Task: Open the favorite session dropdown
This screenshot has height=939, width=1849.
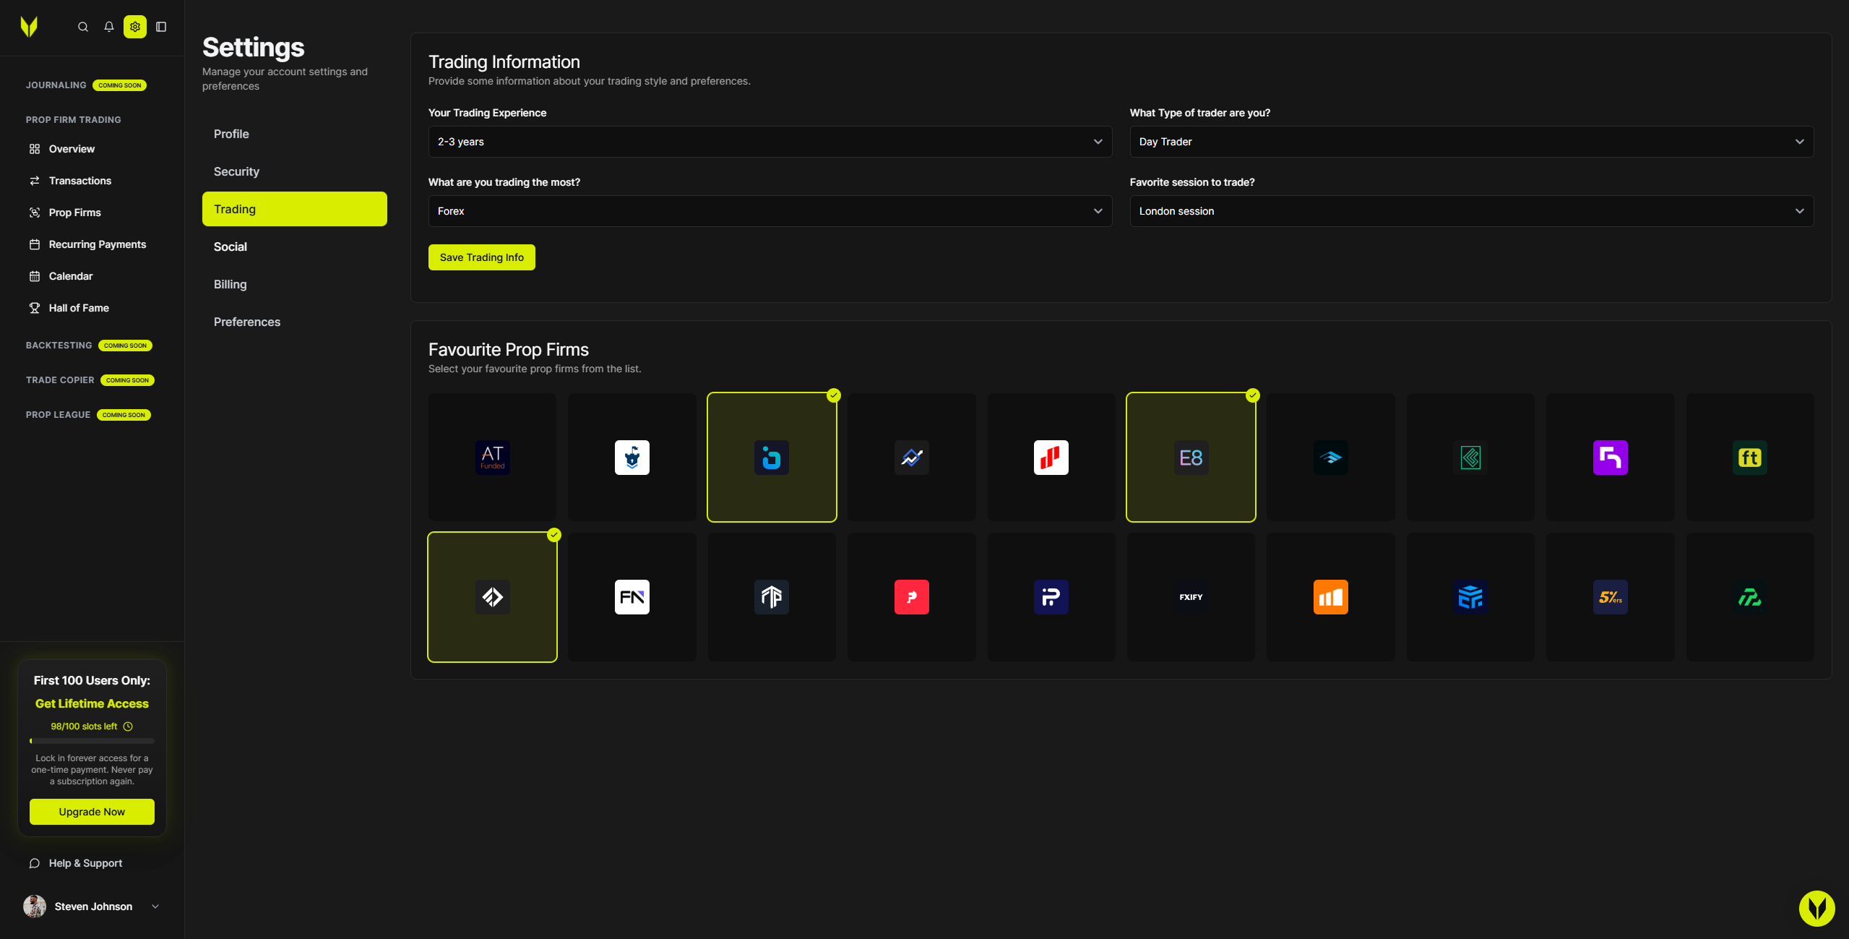Action: click(1472, 211)
